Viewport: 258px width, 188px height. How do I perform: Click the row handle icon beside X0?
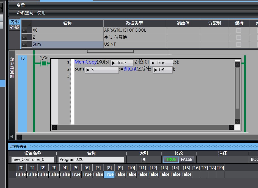click(26, 30)
